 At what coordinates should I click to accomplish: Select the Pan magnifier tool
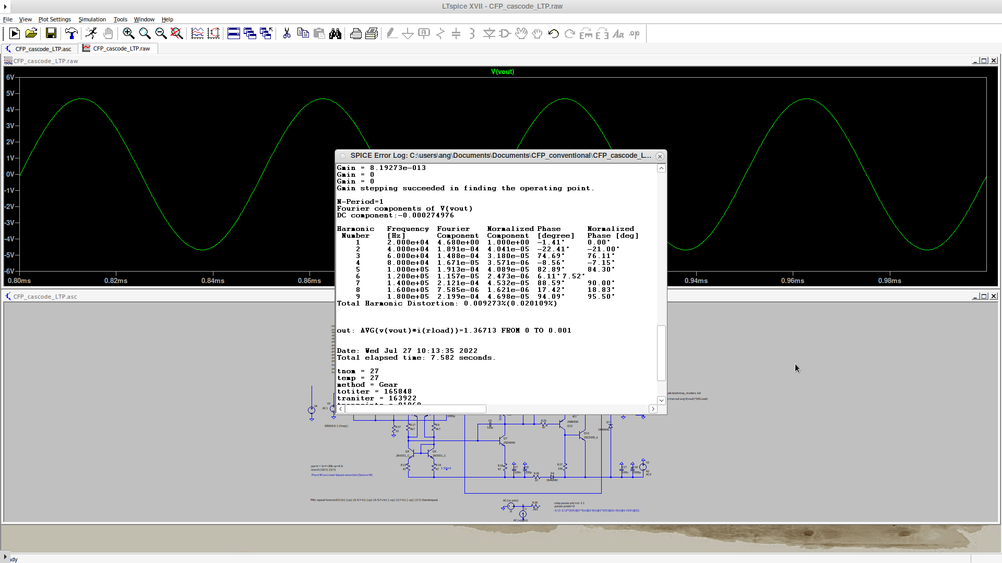click(x=145, y=34)
